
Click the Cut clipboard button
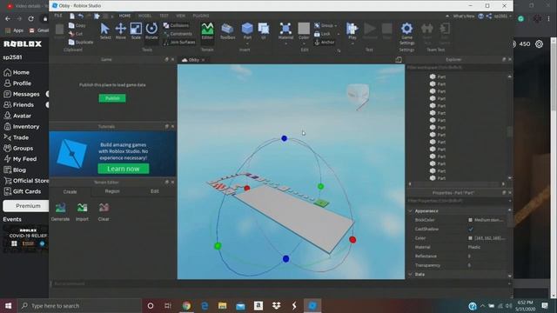pos(76,34)
